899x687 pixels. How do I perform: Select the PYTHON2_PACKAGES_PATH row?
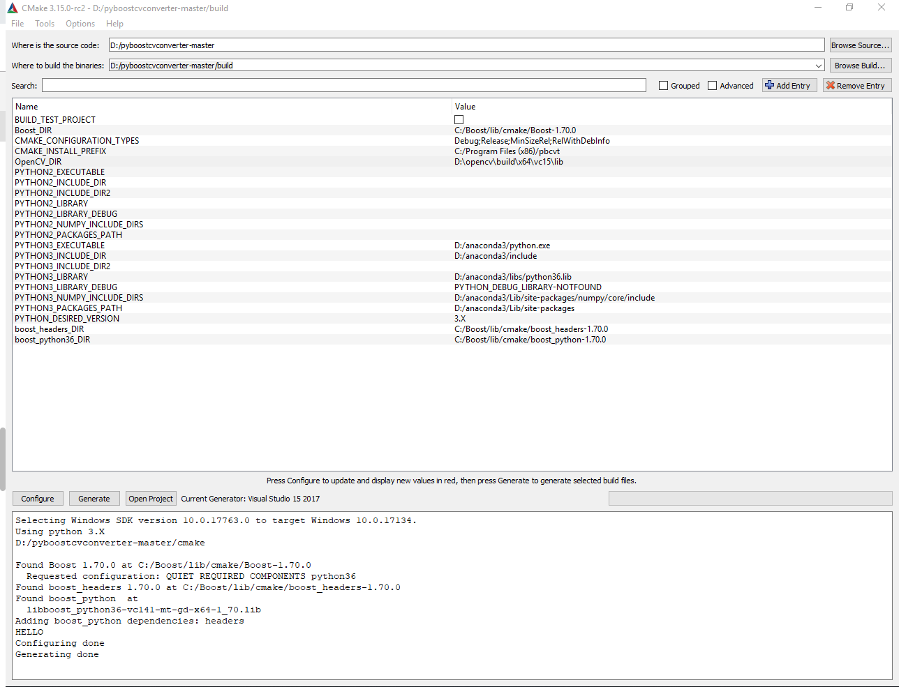(452, 235)
